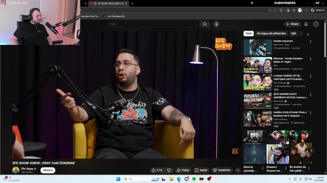This screenshot has width=327, height=183.
Task: Open more actions ellipsis under the video
Action: click(238, 170)
